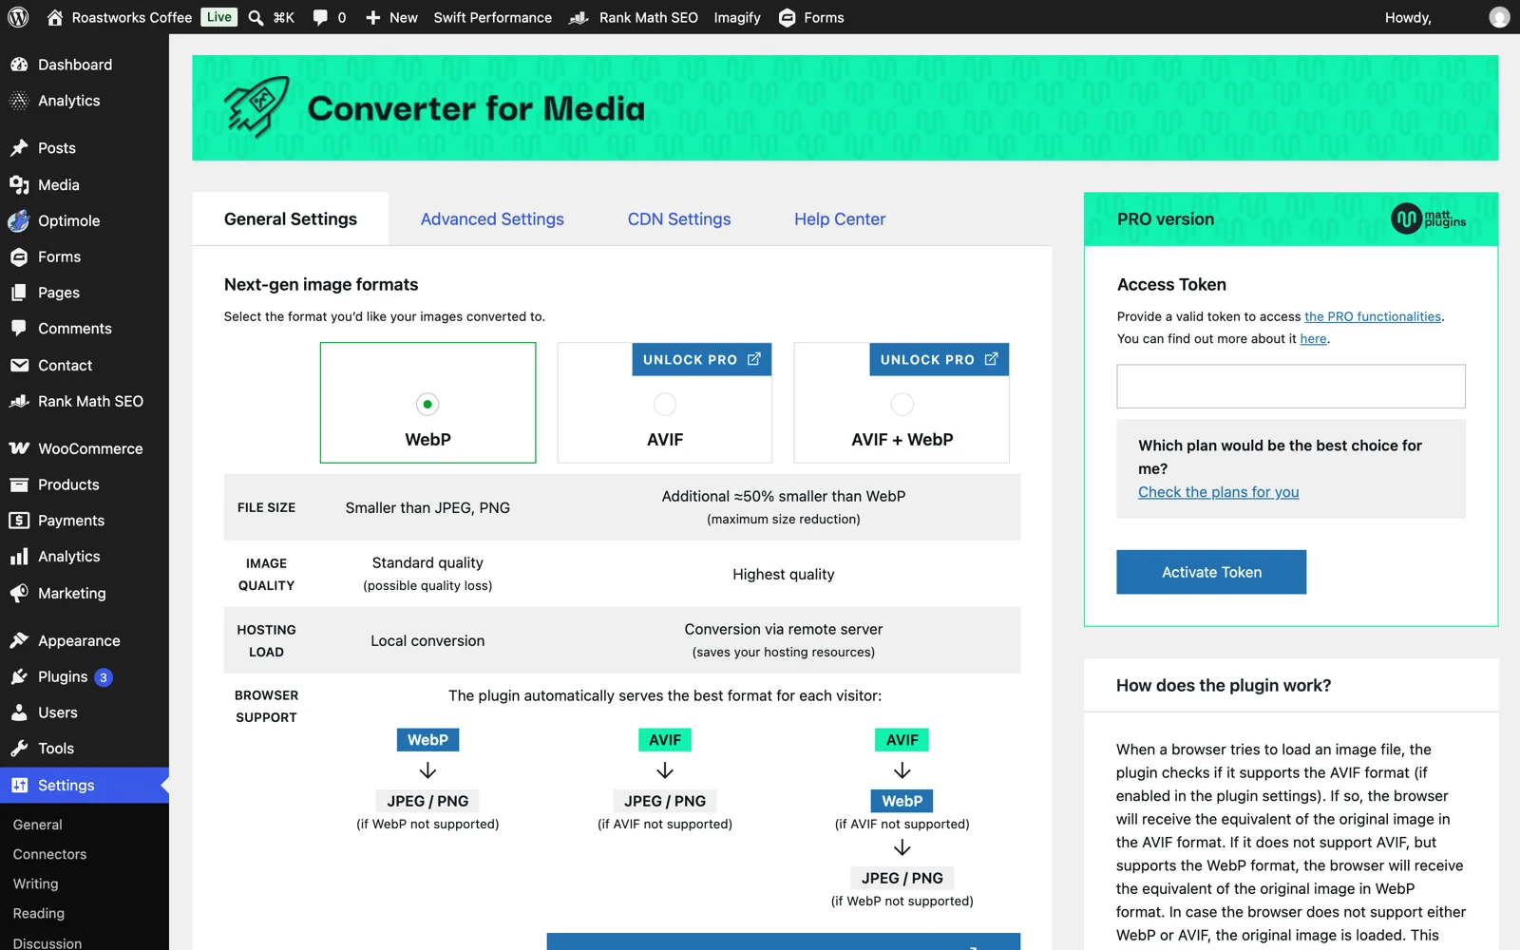
Task: Click the Payments icon in sidebar
Action: click(19, 521)
